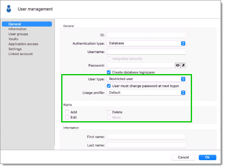The image size is (225, 168).
Task: Open the Vaults section
Action: [x=13, y=39]
